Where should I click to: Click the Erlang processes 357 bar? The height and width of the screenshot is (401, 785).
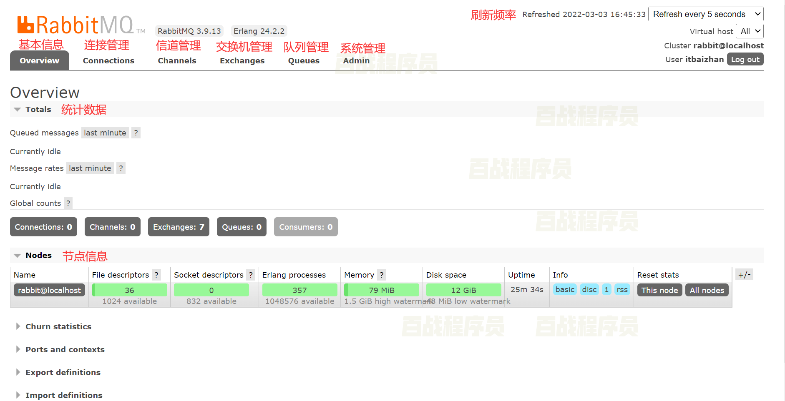click(x=300, y=290)
